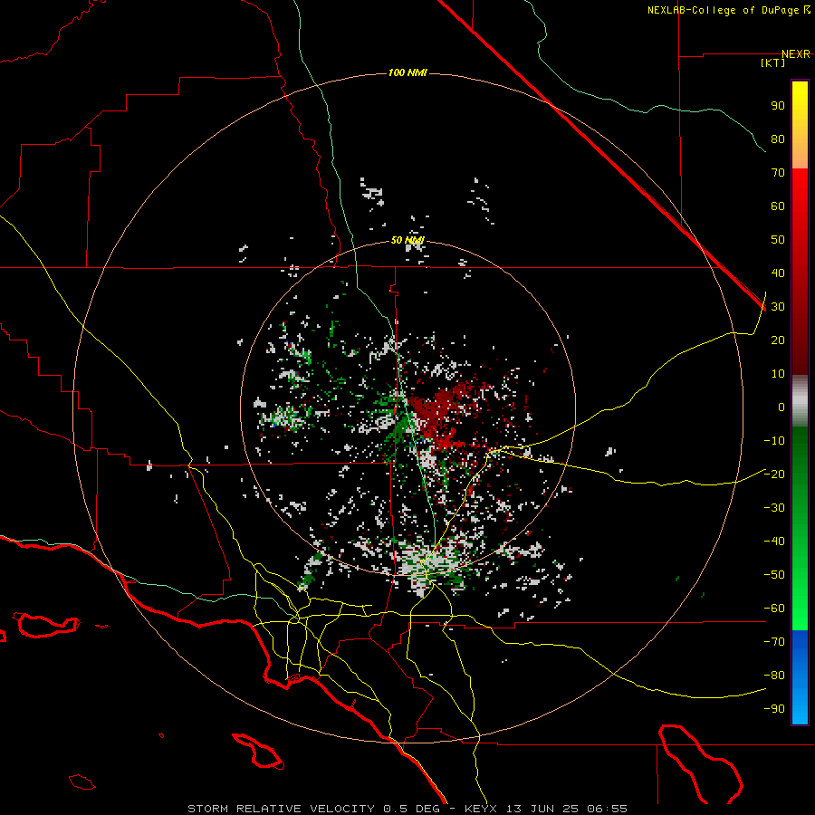Select the -10 value on the velocity scale
The width and height of the screenshot is (815, 815).
coord(774,441)
